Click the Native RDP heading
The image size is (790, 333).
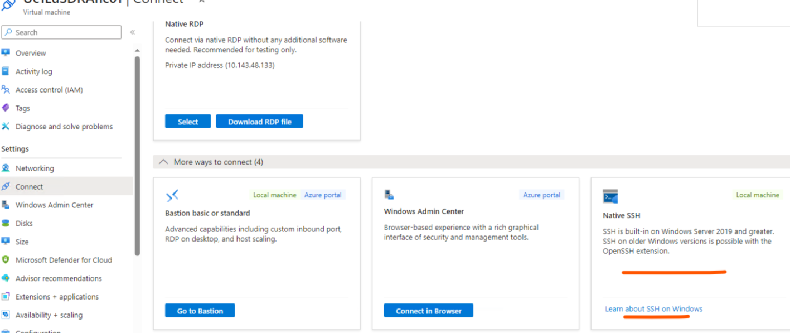tap(185, 24)
